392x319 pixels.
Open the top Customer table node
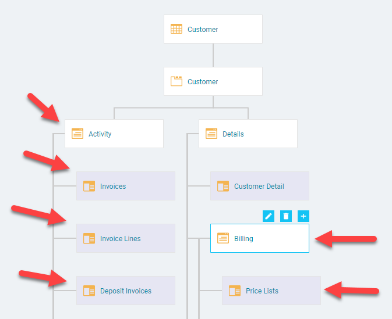(x=213, y=29)
